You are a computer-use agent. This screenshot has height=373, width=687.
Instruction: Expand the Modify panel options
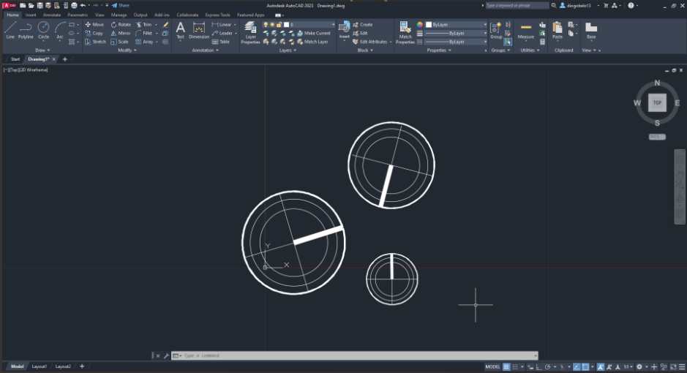pos(126,50)
